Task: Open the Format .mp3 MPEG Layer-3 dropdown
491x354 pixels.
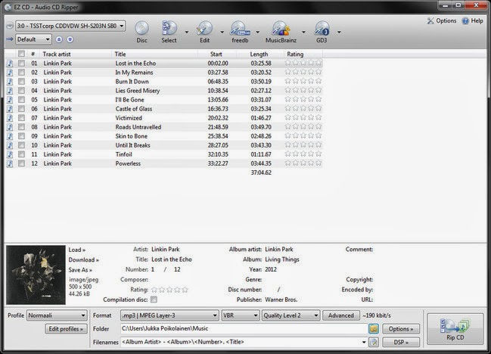Action: tap(169, 315)
